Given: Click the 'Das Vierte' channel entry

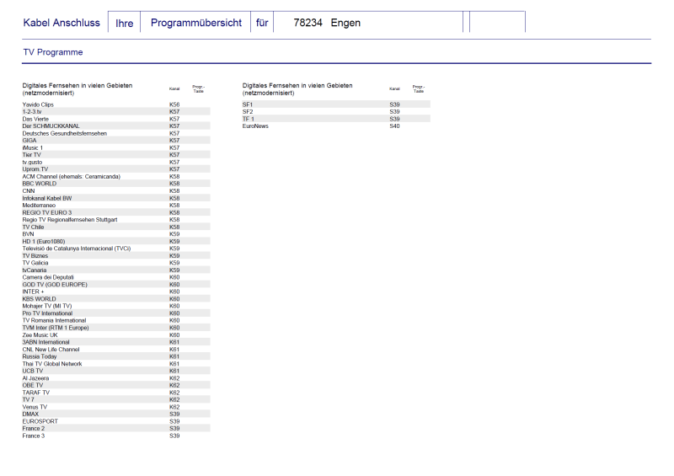Looking at the screenshot, I should (116, 119).
